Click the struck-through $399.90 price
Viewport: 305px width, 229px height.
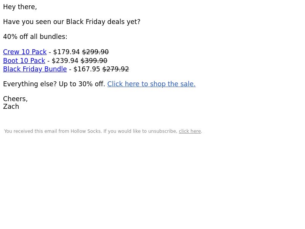click(x=94, y=61)
